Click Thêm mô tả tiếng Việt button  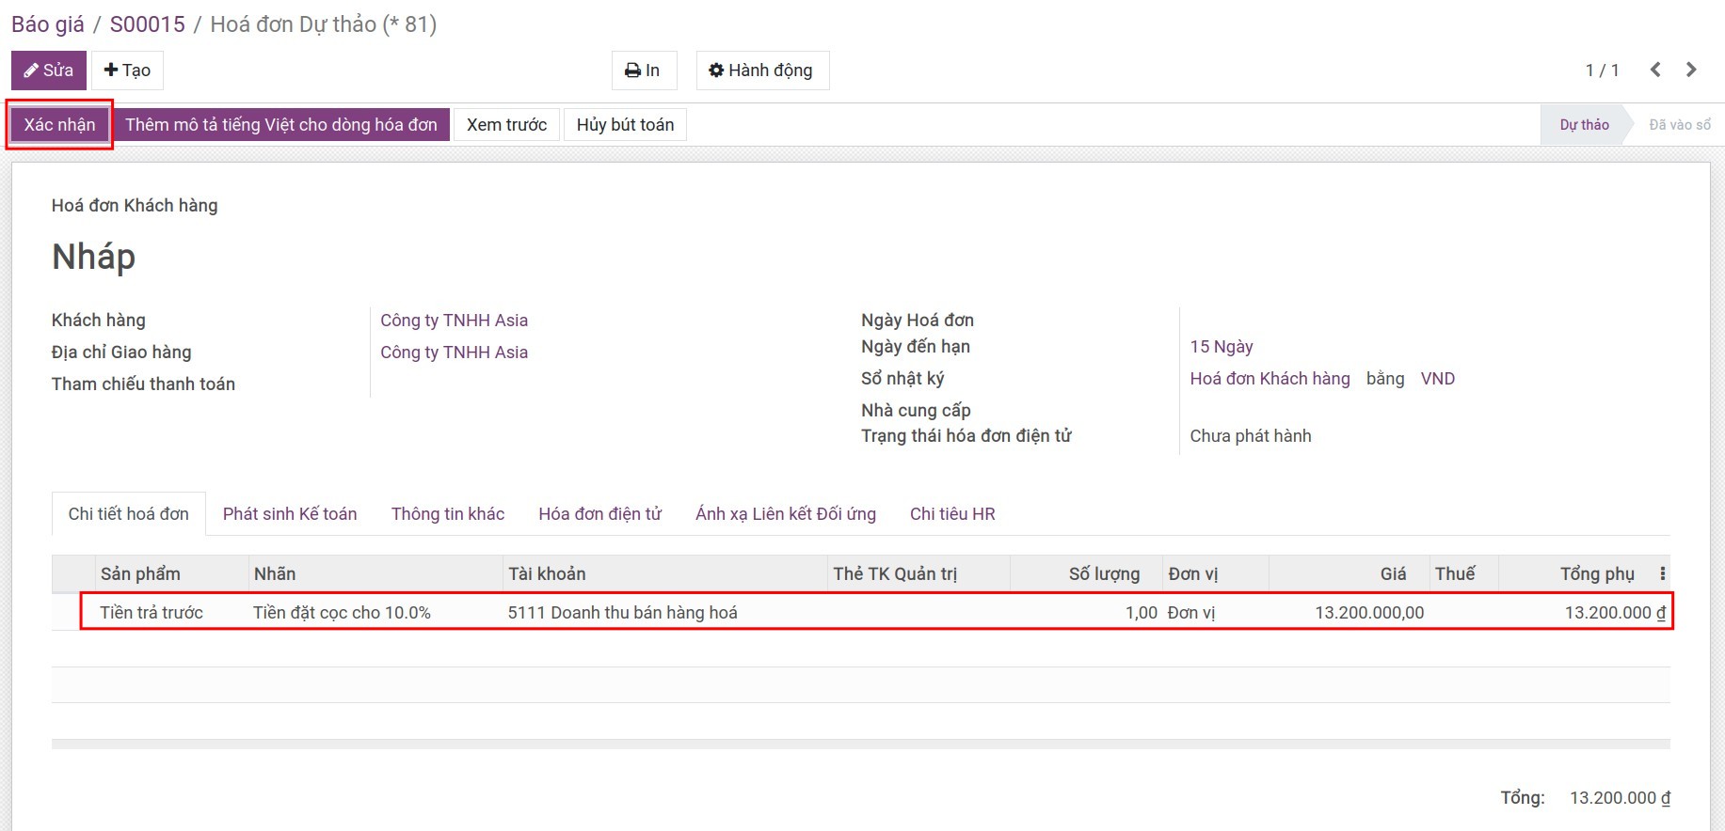[281, 125]
